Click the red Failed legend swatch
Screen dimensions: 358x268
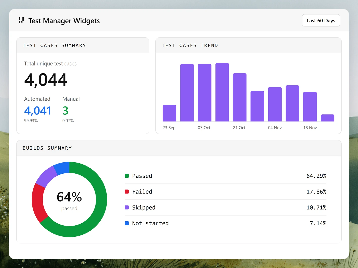click(127, 192)
